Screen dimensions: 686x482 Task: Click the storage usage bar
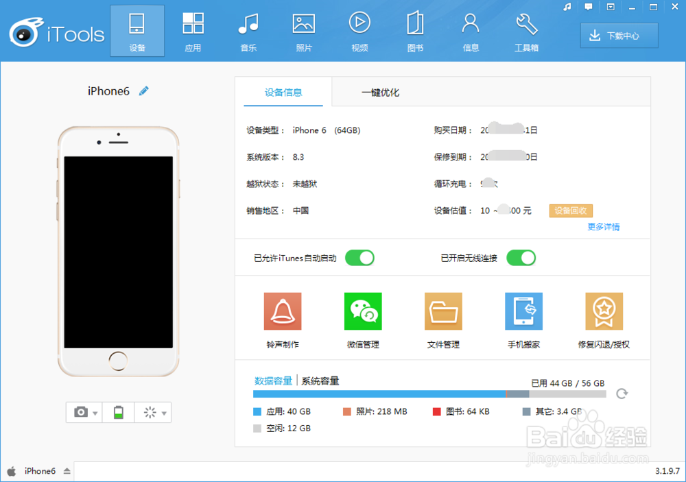point(429,394)
